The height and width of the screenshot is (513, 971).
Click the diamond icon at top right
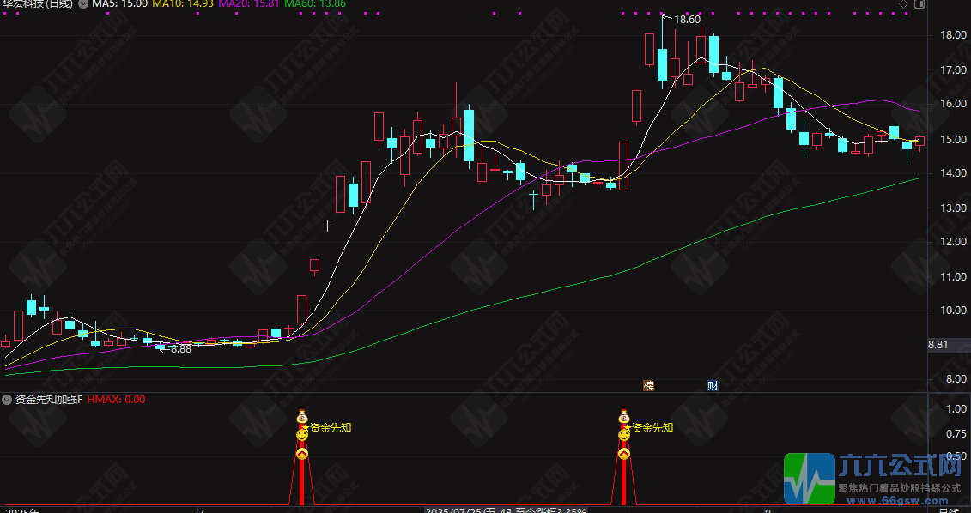click(903, 4)
